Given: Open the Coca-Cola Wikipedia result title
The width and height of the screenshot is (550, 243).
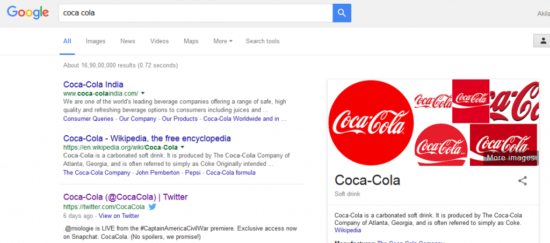Looking at the screenshot, I should tap(147, 138).
